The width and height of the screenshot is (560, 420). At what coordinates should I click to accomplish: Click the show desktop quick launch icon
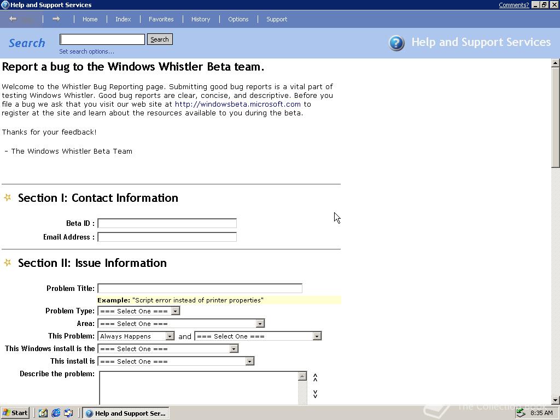(x=68, y=413)
